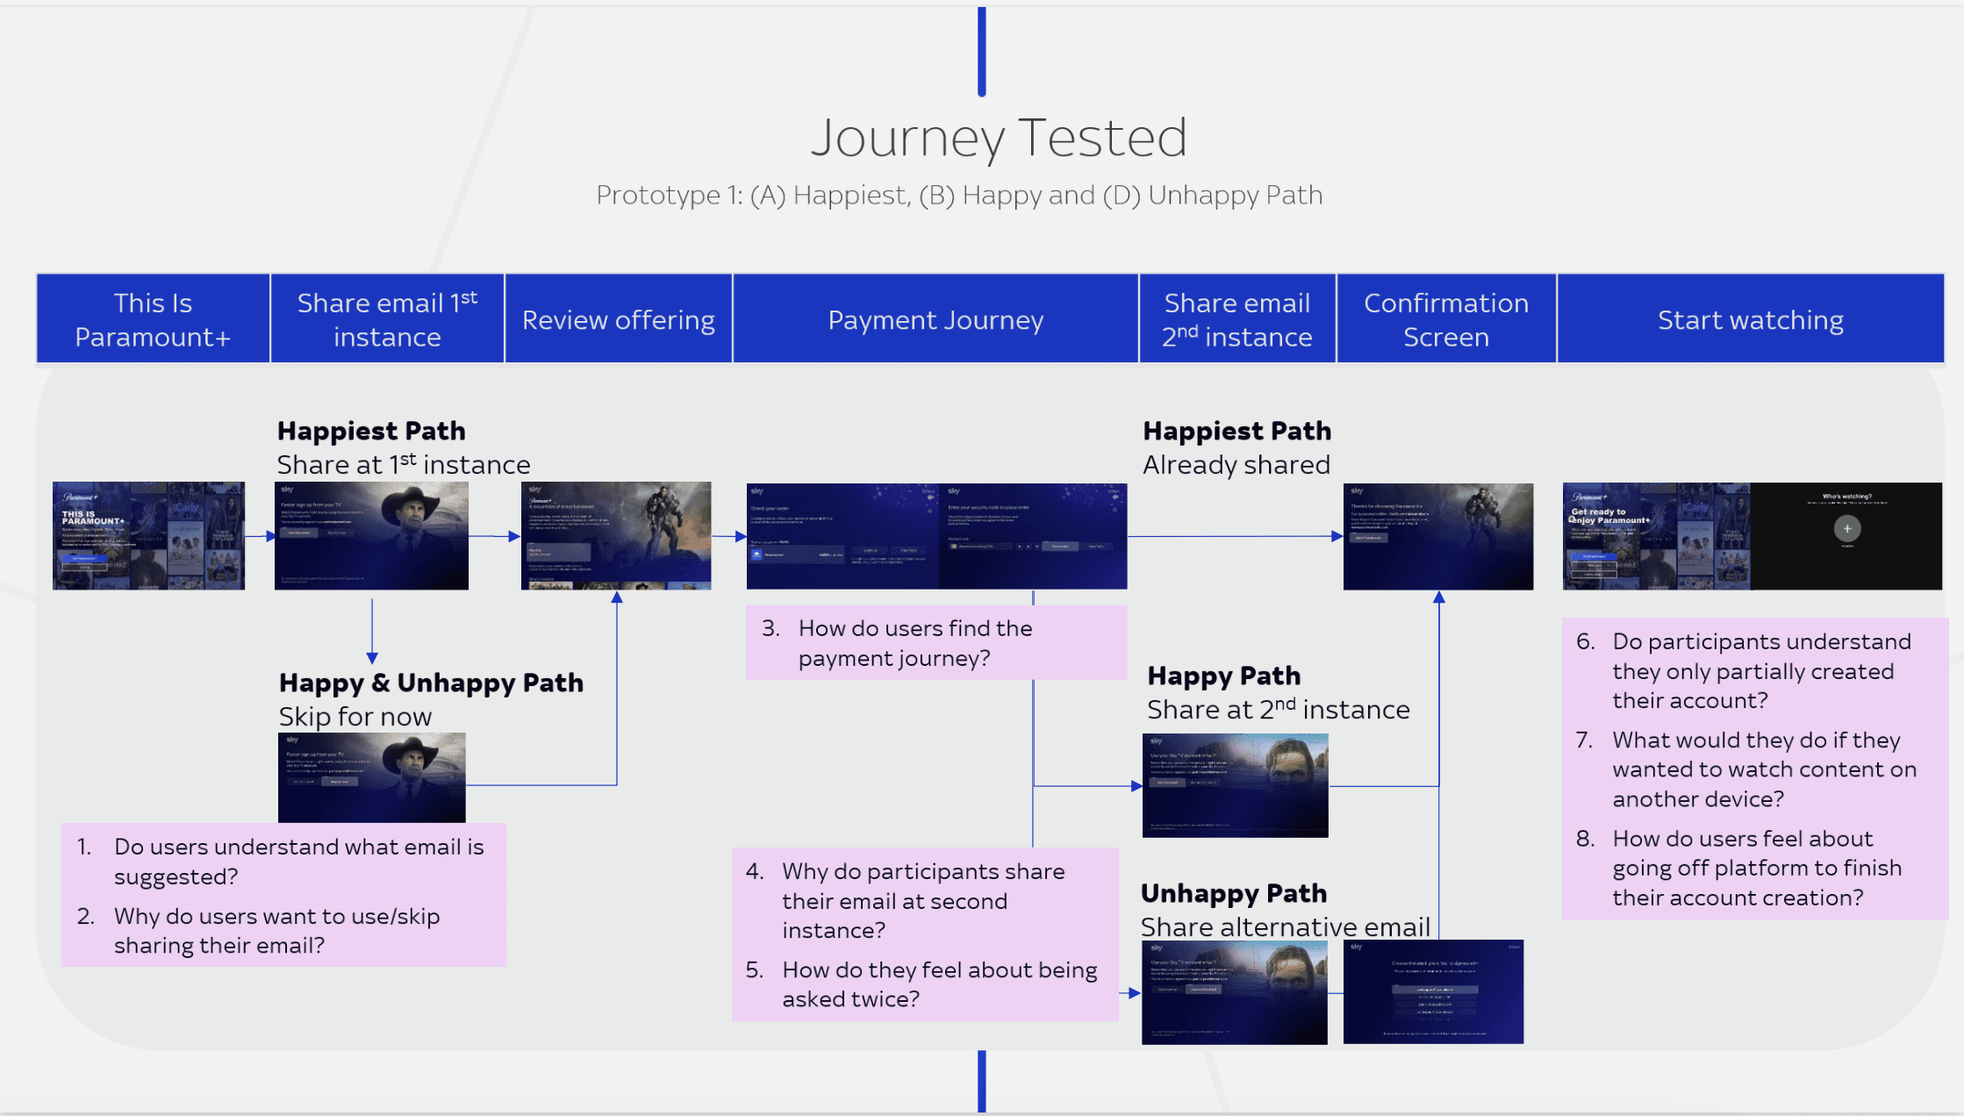Viewport: 1964px width, 1116px height.
Task: Click the 'Confirmation Screen' stage header
Action: 1445,319
